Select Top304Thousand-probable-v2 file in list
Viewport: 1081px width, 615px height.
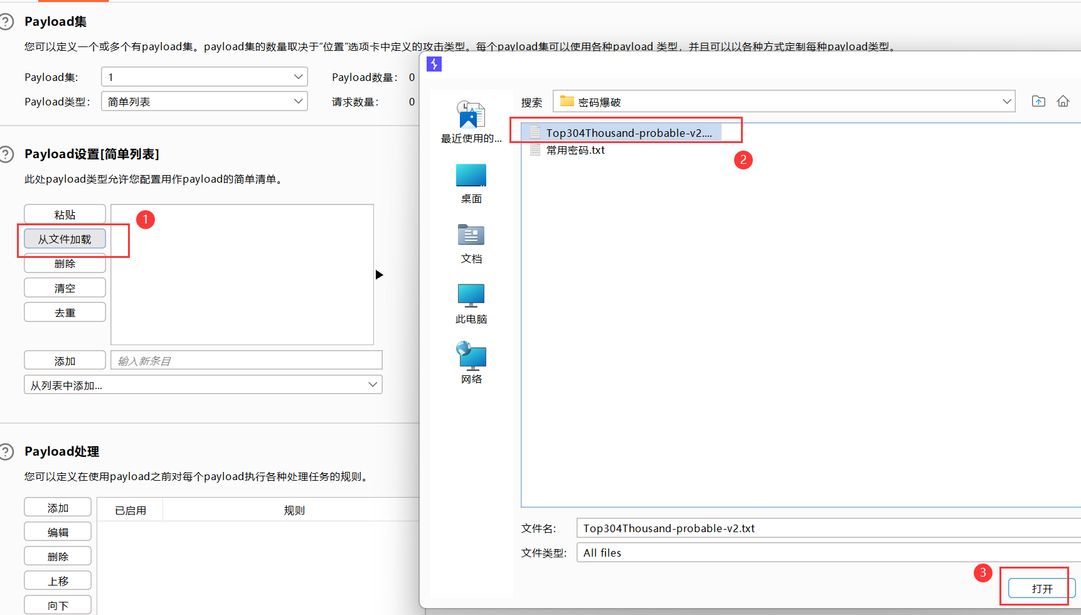point(628,133)
